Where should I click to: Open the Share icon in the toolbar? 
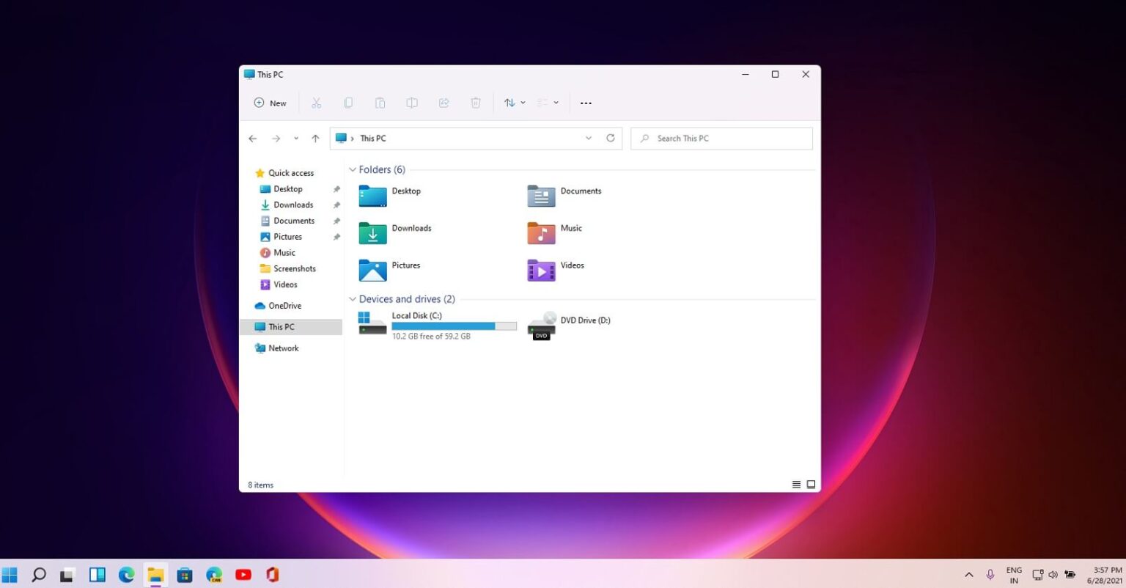pos(444,103)
